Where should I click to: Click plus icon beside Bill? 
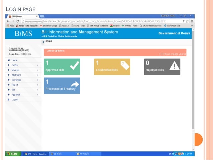click(9, 90)
